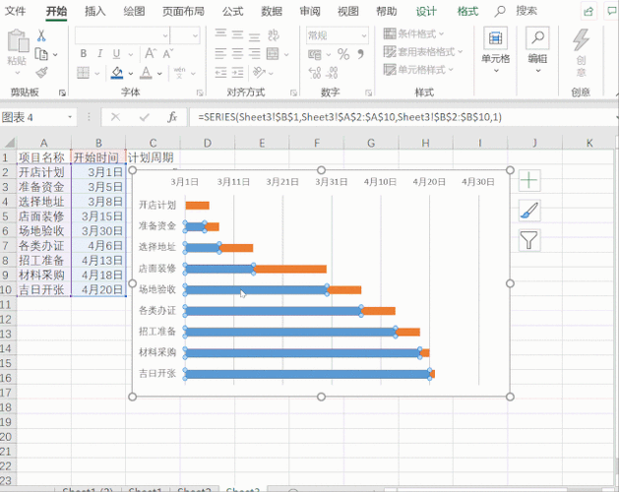Click the 编辑 editing button
This screenshot has height=492, width=619.
click(x=537, y=49)
